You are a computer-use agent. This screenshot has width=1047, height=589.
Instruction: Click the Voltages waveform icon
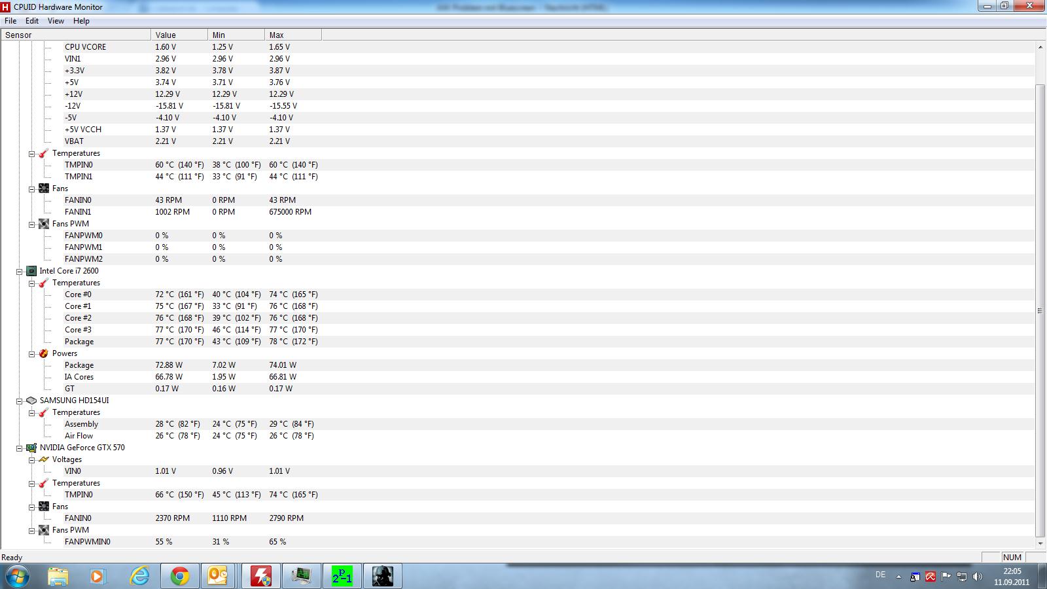(44, 459)
